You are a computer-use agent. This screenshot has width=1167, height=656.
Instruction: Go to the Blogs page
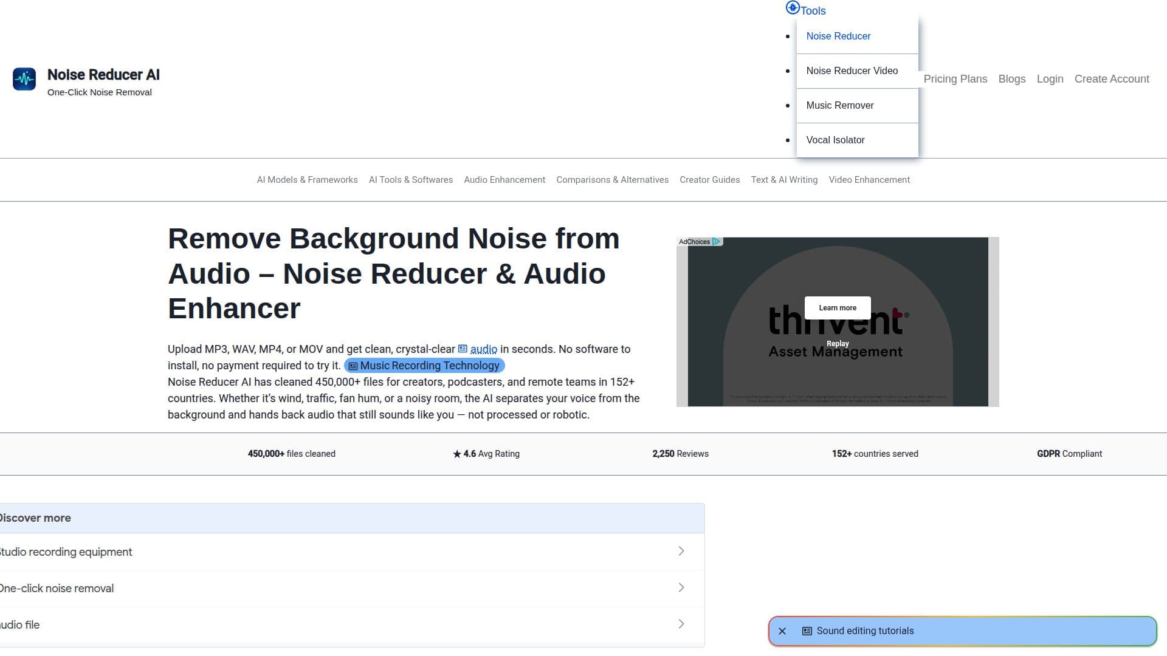(x=1011, y=79)
